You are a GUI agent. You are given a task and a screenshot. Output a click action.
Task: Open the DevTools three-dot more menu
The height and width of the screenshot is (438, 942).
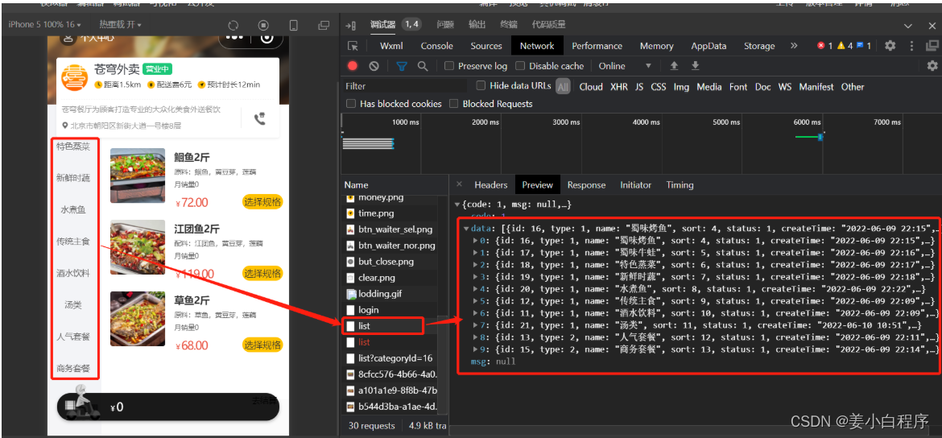[x=911, y=46]
